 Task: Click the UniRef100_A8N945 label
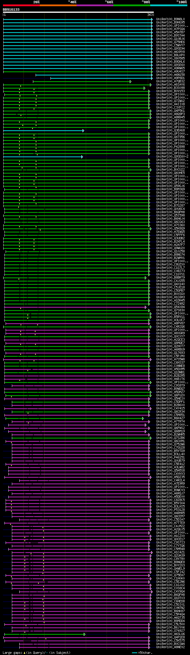(x=170, y=117)
